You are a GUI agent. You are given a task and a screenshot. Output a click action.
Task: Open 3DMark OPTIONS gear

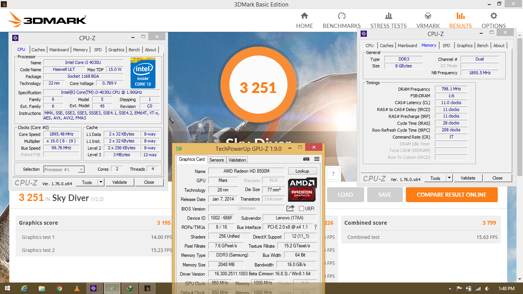coord(494,21)
